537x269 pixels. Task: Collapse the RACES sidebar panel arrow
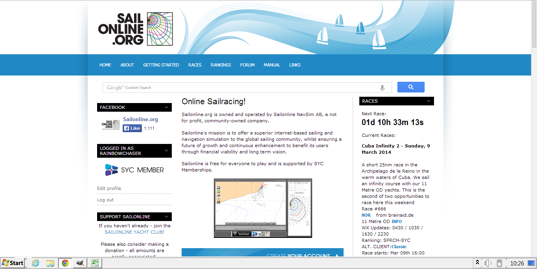429,101
